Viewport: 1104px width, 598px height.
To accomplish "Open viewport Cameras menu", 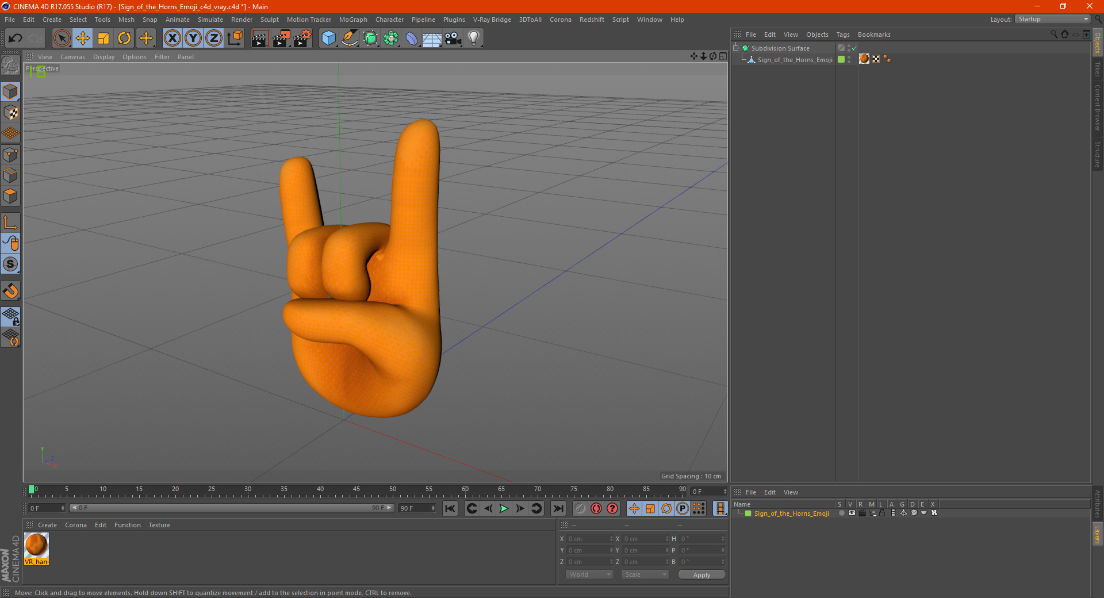I will (x=72, y=57).
